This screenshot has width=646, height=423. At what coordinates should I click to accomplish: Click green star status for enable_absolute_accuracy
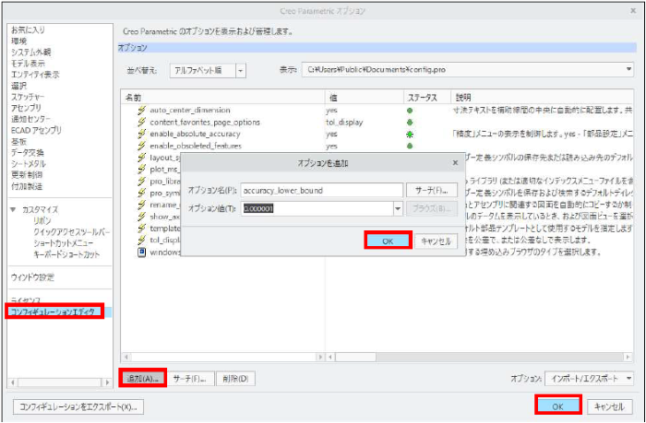pos(410,135)
